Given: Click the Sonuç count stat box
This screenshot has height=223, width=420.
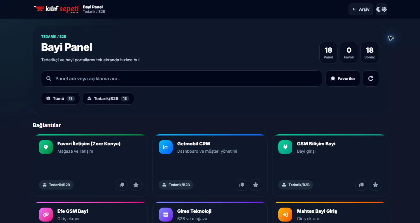Looking at the screenshot, I should click(370, 53).
